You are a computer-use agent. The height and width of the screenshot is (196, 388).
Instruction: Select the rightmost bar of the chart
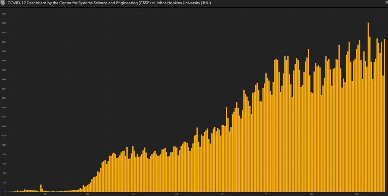point(385,115)
